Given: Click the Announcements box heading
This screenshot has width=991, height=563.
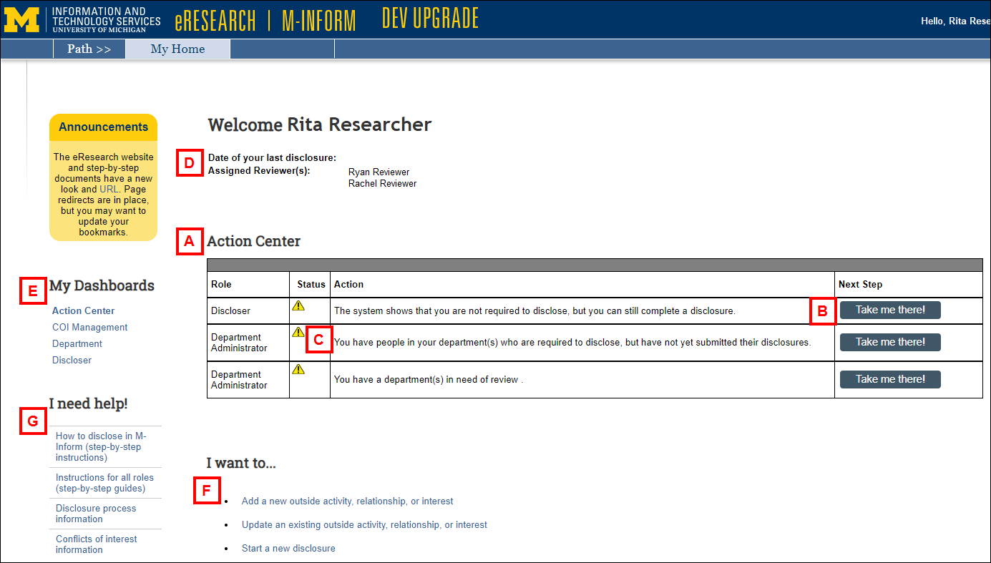Looking at the screenshot, I should pyautogui.click(x=103, y=127).
